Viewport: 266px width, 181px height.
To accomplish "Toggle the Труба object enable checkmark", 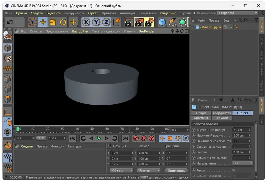I will pyautogui.click(x=231, y=27).
